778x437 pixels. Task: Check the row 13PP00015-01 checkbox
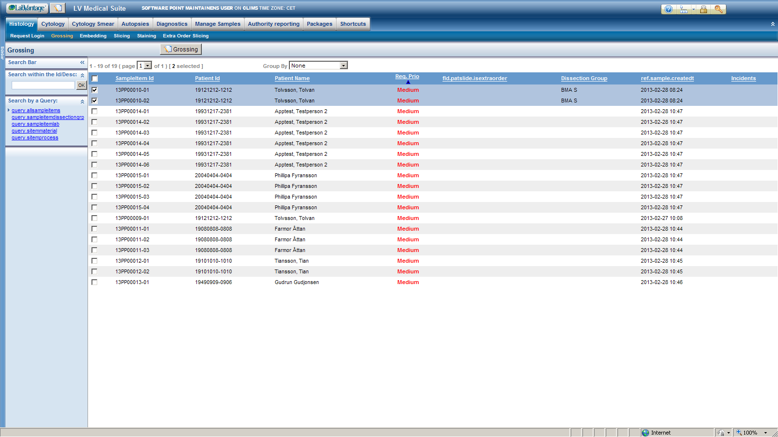click(x=94, y=175)
